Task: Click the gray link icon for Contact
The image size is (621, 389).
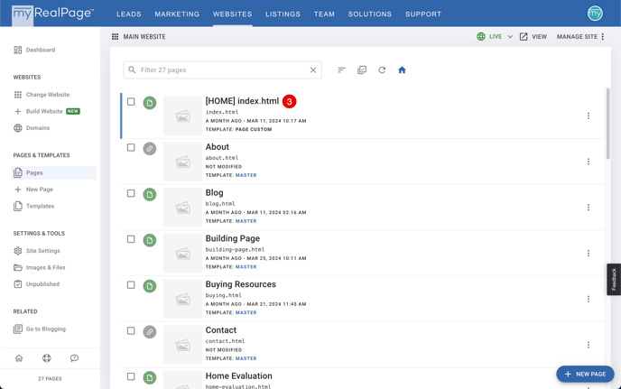Action: tap(150, 332)
